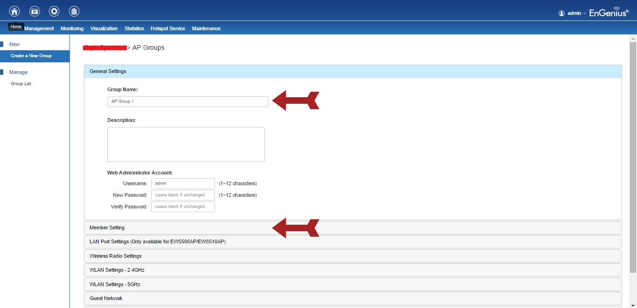Expand the Member Setting section
The image size is (637, 308).
(x=107, y=228)
